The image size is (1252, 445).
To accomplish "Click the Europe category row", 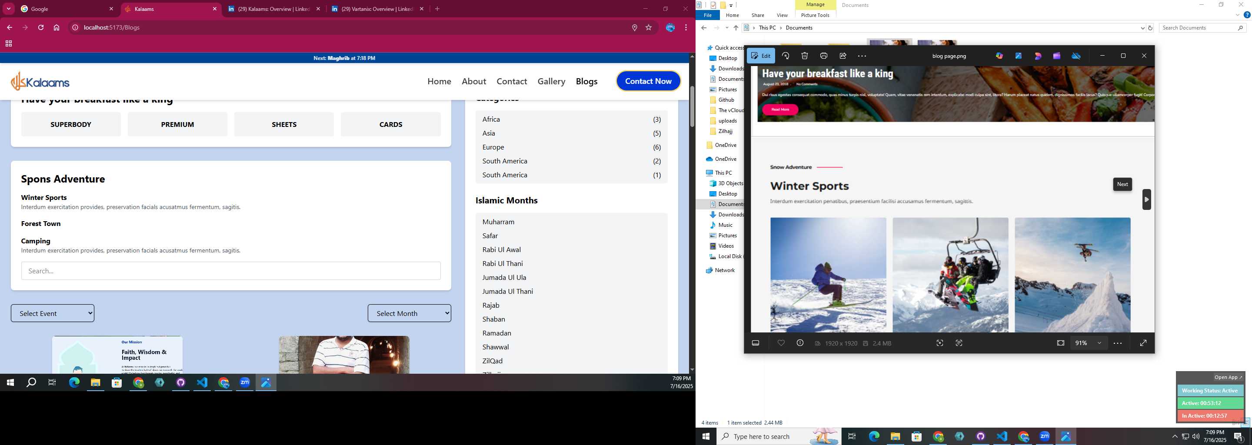I will tap(572, 147).
